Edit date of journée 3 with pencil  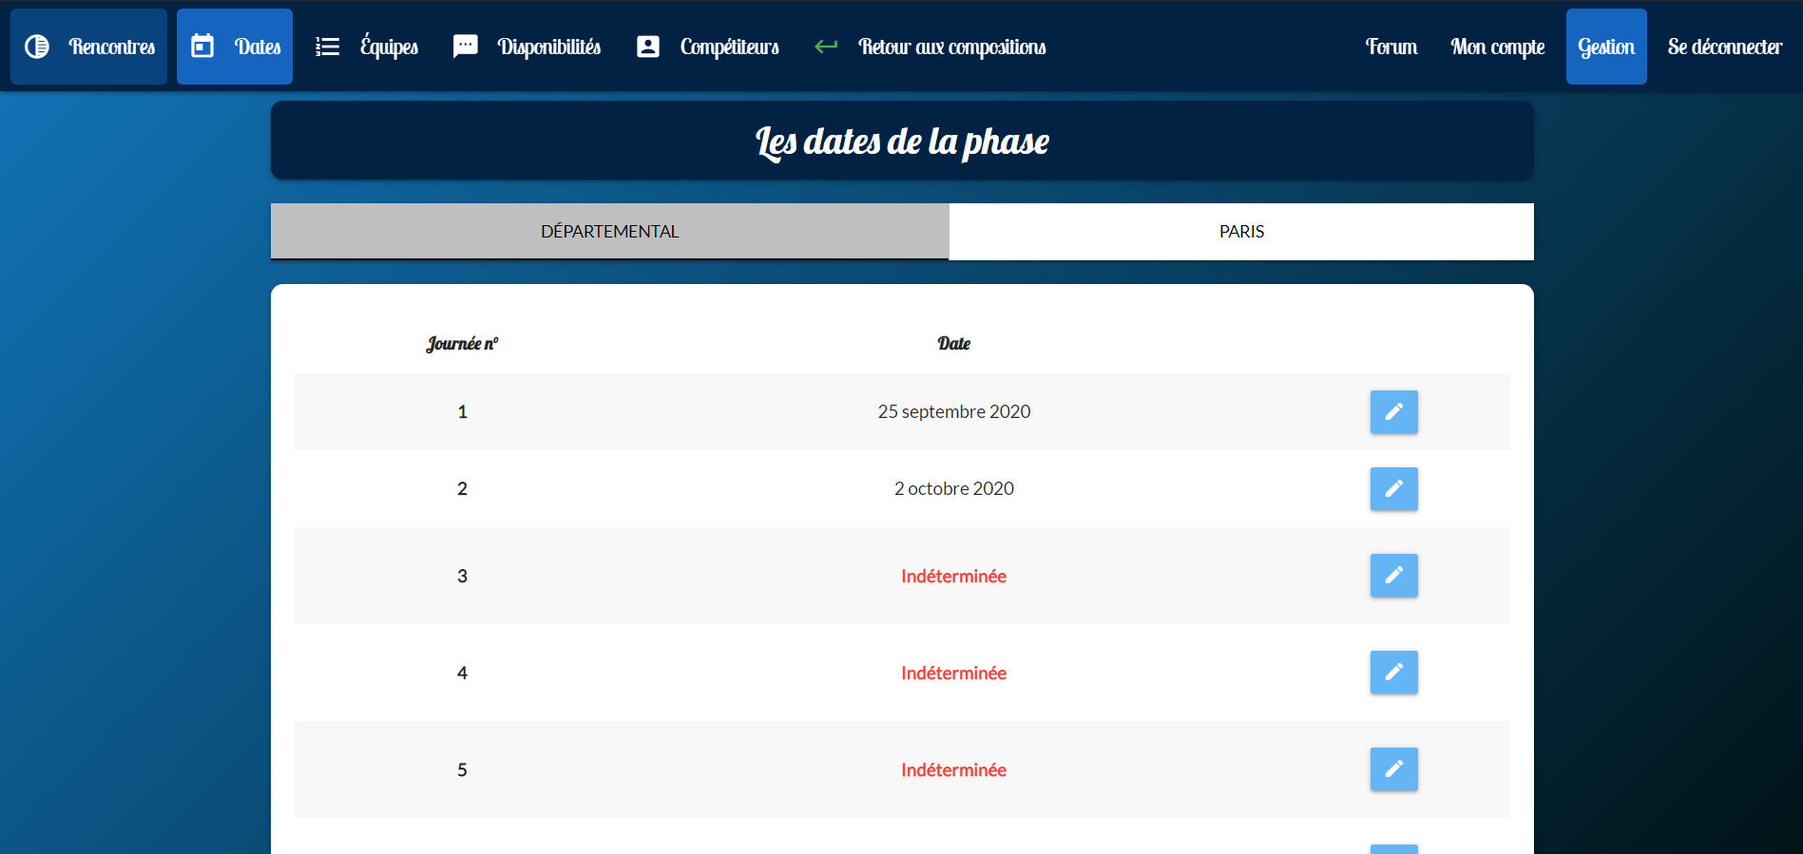(x=1394, y=576)
